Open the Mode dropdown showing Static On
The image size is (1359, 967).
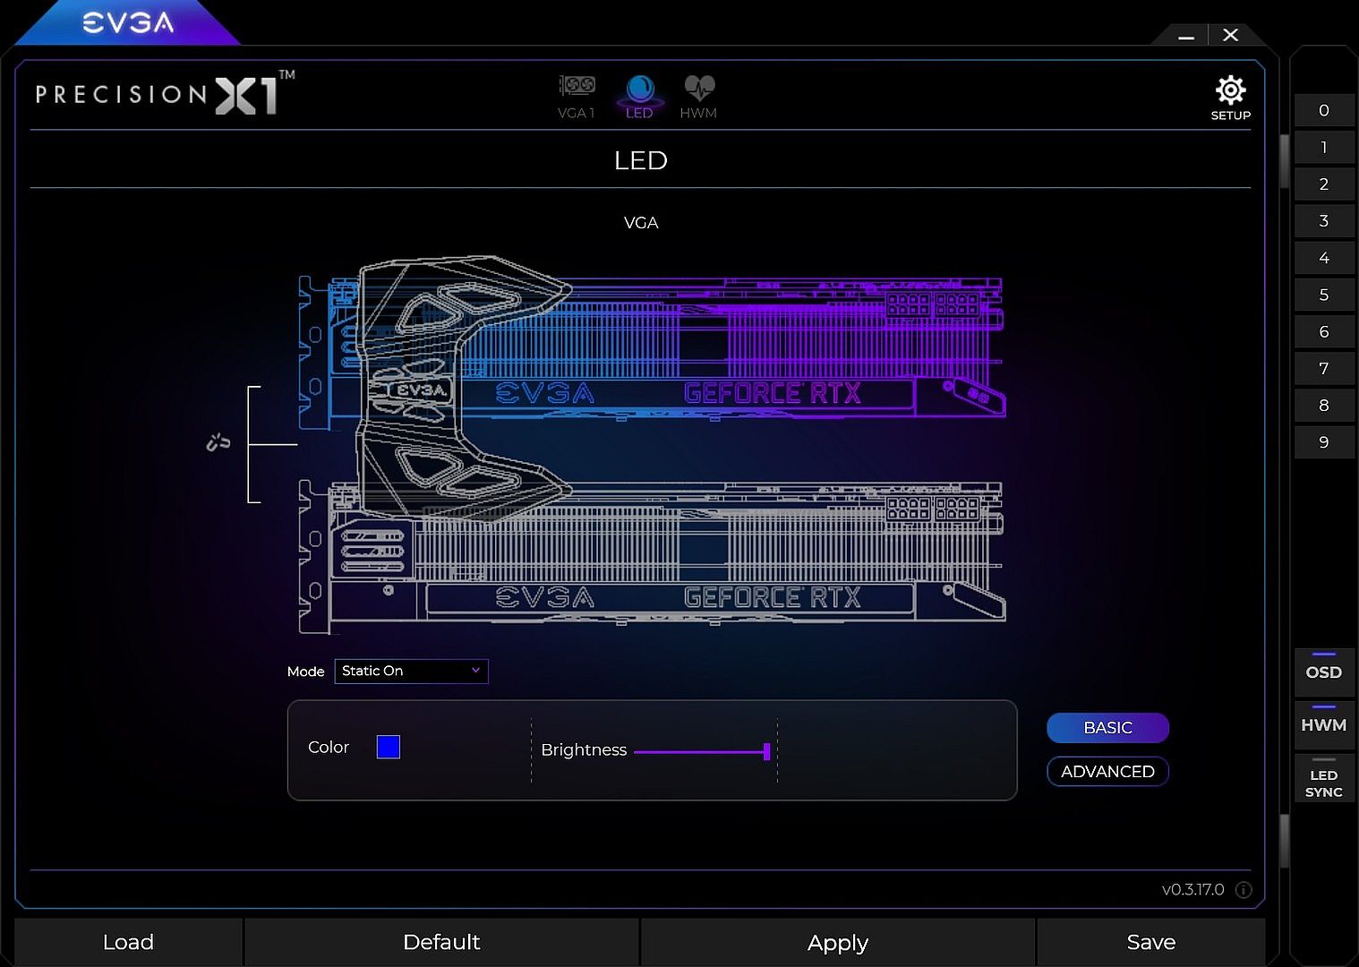pyautogui.click(x=411, y=671)
